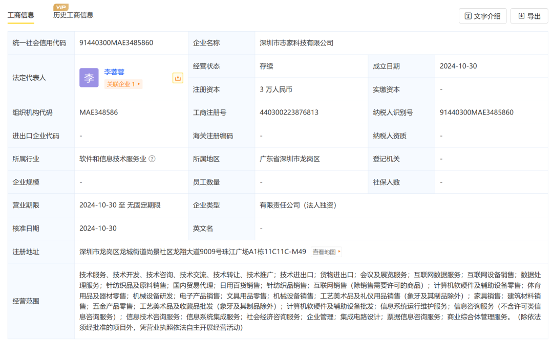The width and height of the screenshot is (553, 340).
Task: Click the 法定代表人 label
Action: tap(29, 78)
